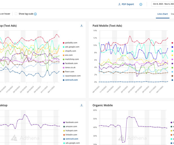This screenshot has height=145, width=174.
Task: Toggle facebook.com legend entry in Text Ads chart
Action: (x=70, y=63)
